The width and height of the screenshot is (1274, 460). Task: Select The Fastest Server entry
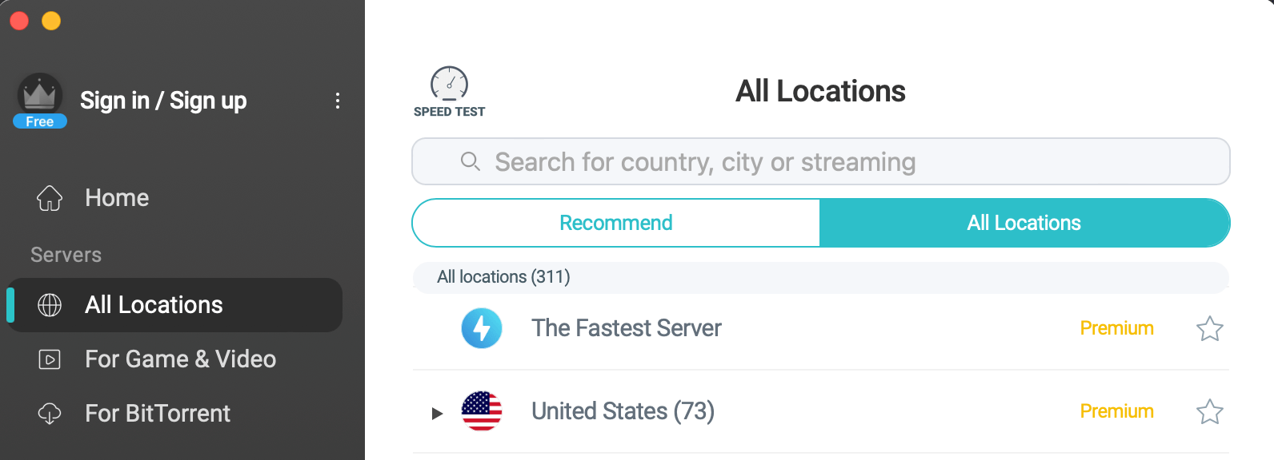click(x=821, y=328)
